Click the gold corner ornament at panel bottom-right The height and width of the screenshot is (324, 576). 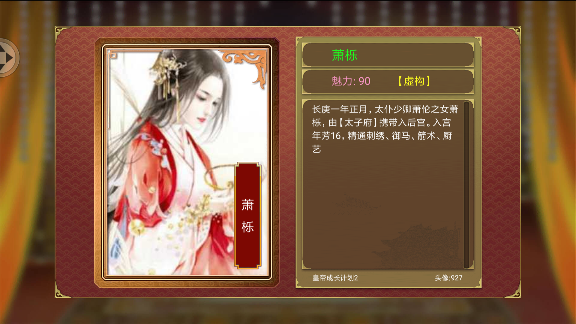coord(513,290)
